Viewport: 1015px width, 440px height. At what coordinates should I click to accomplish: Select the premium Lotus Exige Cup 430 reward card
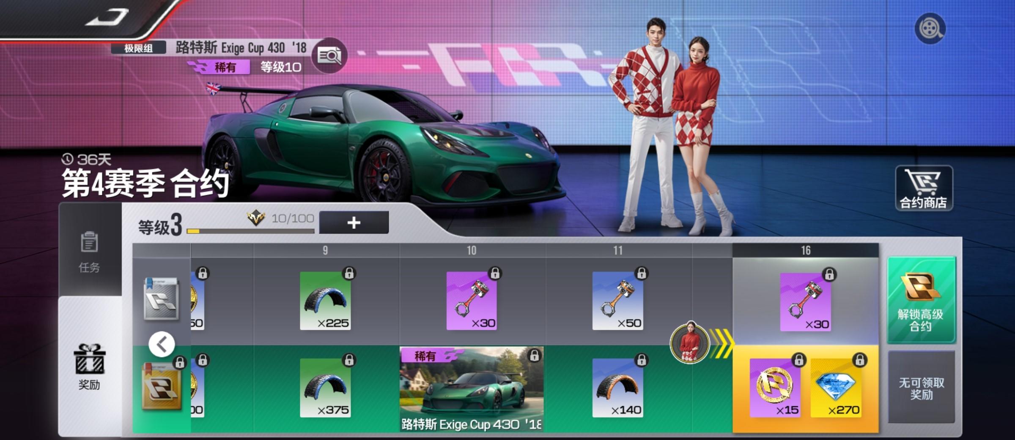point(472,389)
